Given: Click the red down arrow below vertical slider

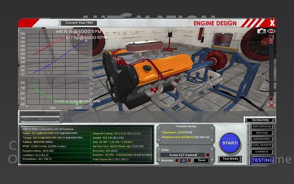Looking at the screenshot, I should [271, 99].
